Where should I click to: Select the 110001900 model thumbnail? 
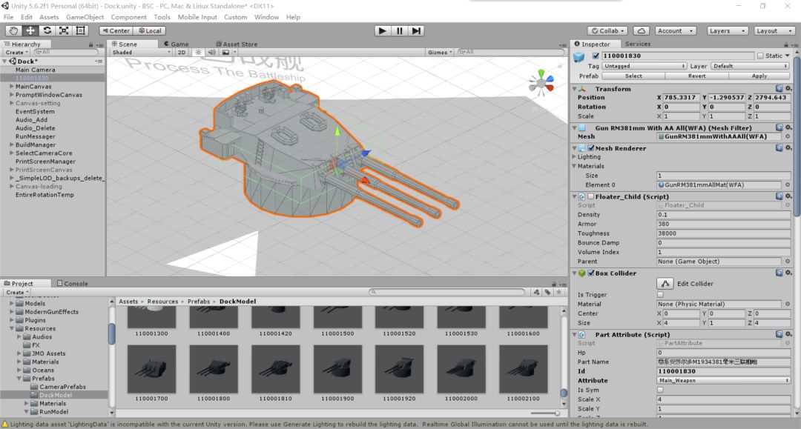[x=337, y=370]
